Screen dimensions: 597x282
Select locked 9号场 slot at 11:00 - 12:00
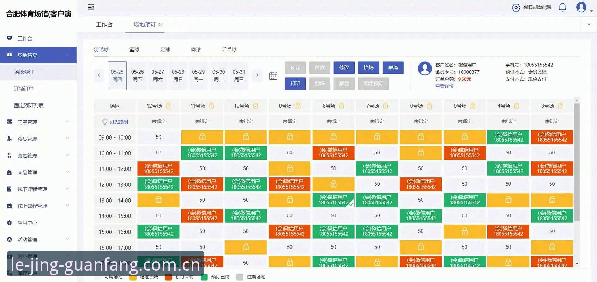[290, 168]
